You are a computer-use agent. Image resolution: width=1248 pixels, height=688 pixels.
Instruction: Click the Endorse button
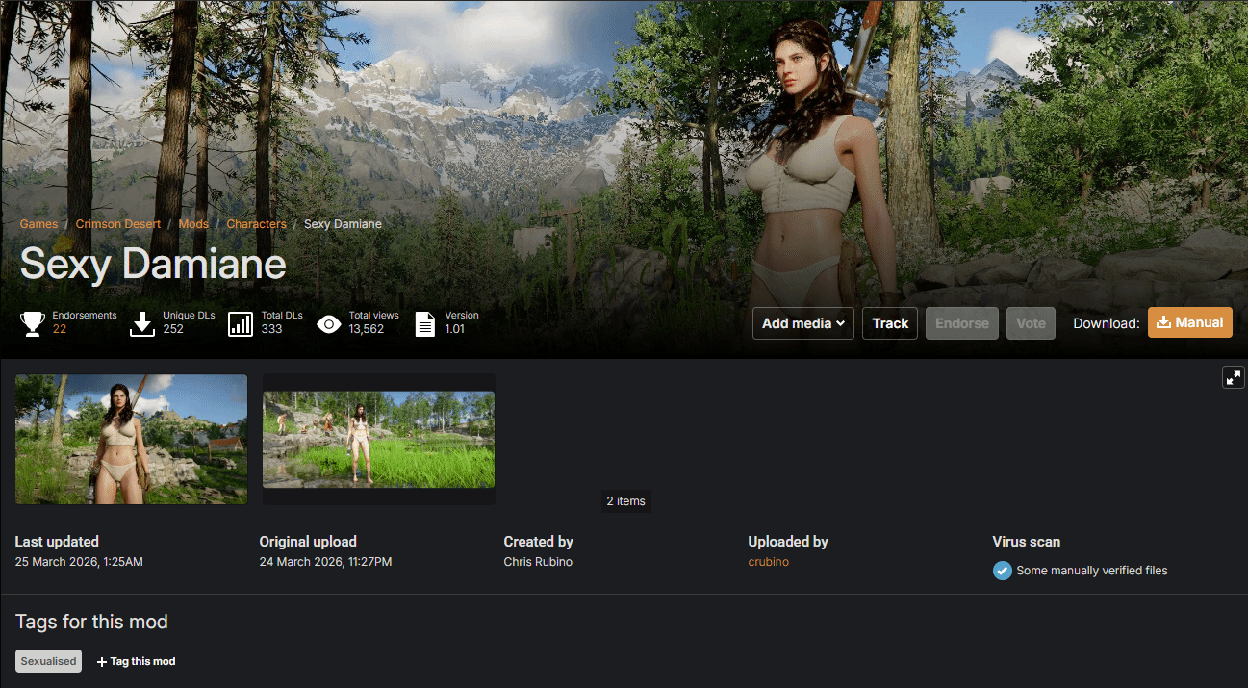(961, 323)
